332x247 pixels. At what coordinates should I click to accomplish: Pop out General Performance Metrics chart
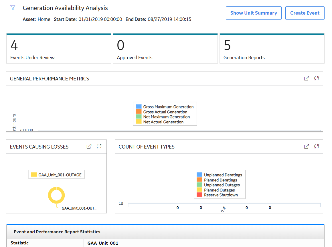[x=306, y=78]
